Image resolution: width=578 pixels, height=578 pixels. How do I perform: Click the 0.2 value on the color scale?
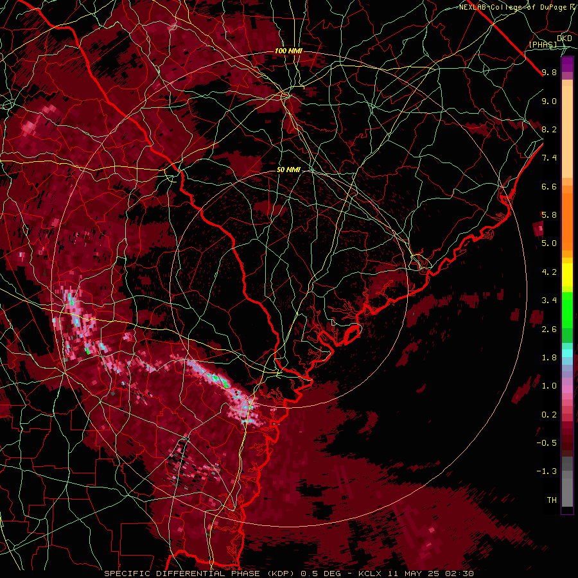click(549, 415)
